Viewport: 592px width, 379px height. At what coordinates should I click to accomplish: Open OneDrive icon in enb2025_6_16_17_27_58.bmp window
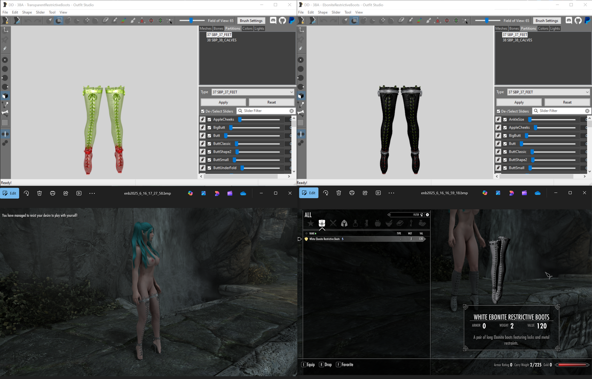(243, 193)
